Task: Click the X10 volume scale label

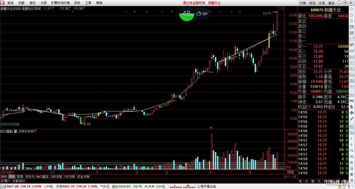Action: click(x=288, y=168)
